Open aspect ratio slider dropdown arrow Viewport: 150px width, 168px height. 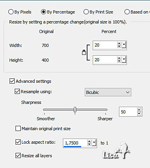pos(94,143)
